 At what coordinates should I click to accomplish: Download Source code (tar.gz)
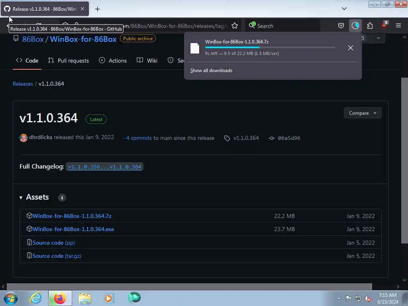coord(57,256)
